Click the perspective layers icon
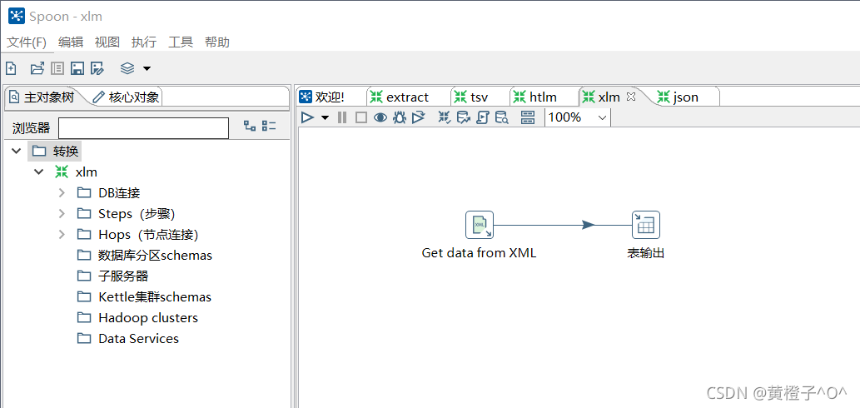The image size is (860, 408). tap(127, 68)
